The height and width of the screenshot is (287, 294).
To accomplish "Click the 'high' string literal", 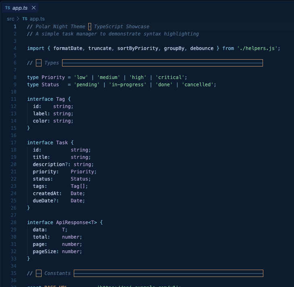I will click(x=138, y=77).
